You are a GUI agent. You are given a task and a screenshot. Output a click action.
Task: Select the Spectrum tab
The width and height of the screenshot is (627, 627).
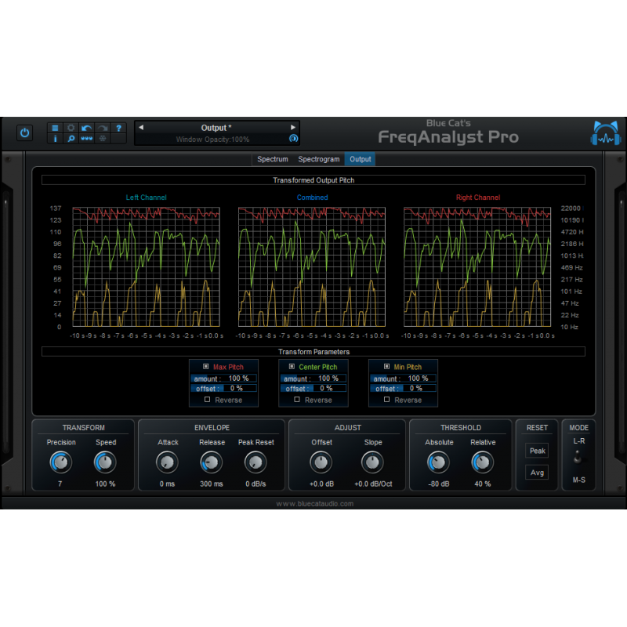point(273,159)
